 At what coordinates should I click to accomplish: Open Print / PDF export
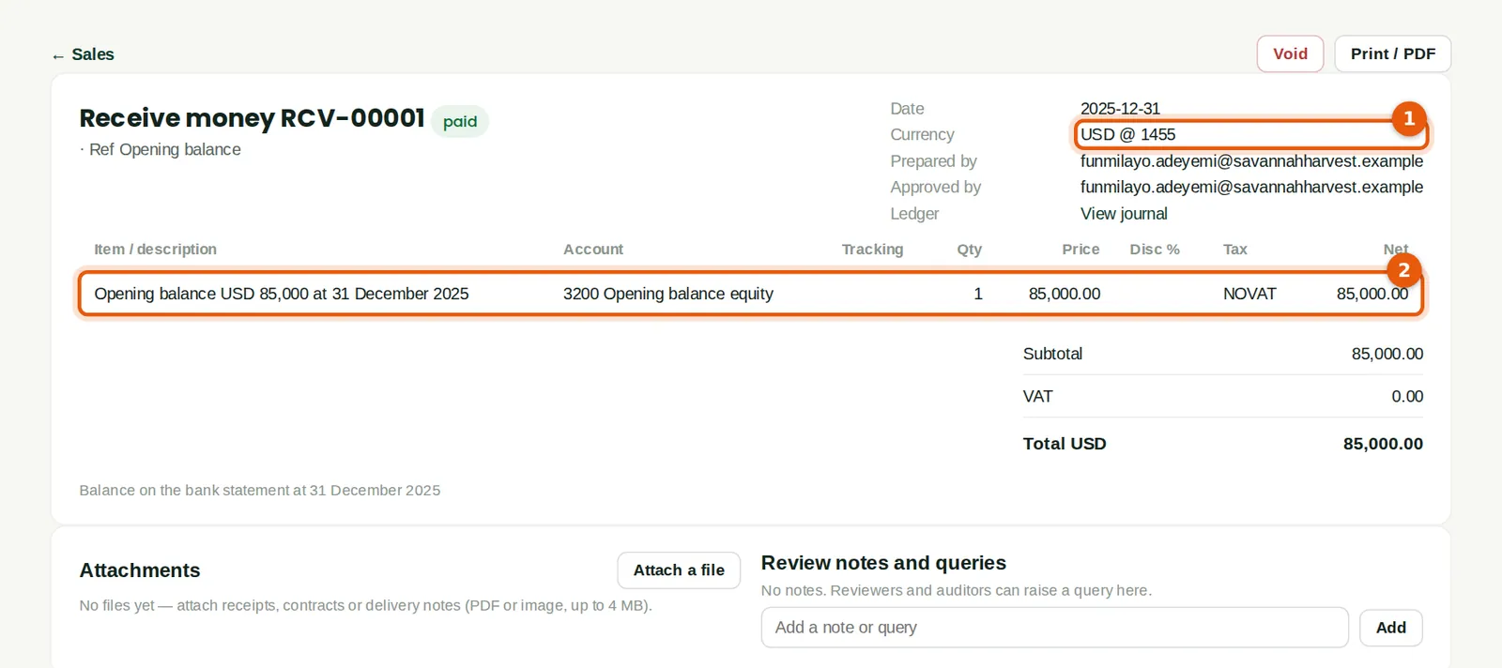(1392, 53)
